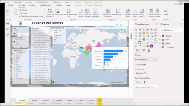189x106 pixels.
Task: Check the China country checkbox
Action: (x=14, y=59)
